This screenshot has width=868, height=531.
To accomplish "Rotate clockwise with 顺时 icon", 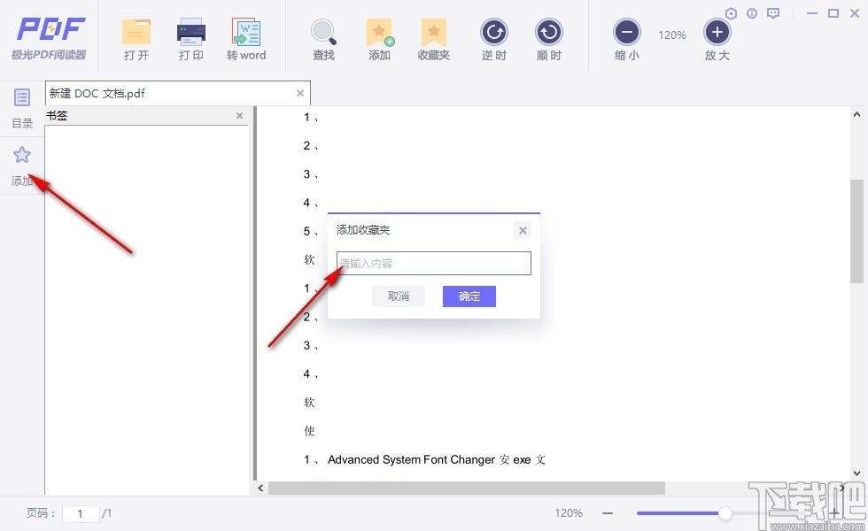I will pos(548,32).
